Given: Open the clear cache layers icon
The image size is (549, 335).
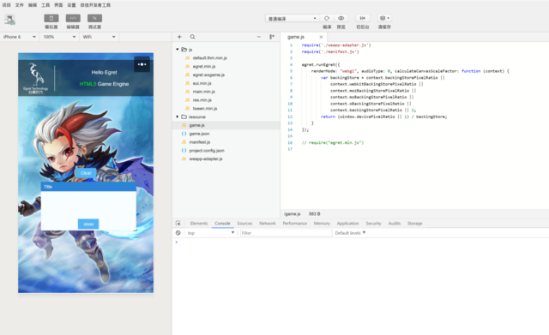Looking at the screenshot, I should (x=384, y=18).
